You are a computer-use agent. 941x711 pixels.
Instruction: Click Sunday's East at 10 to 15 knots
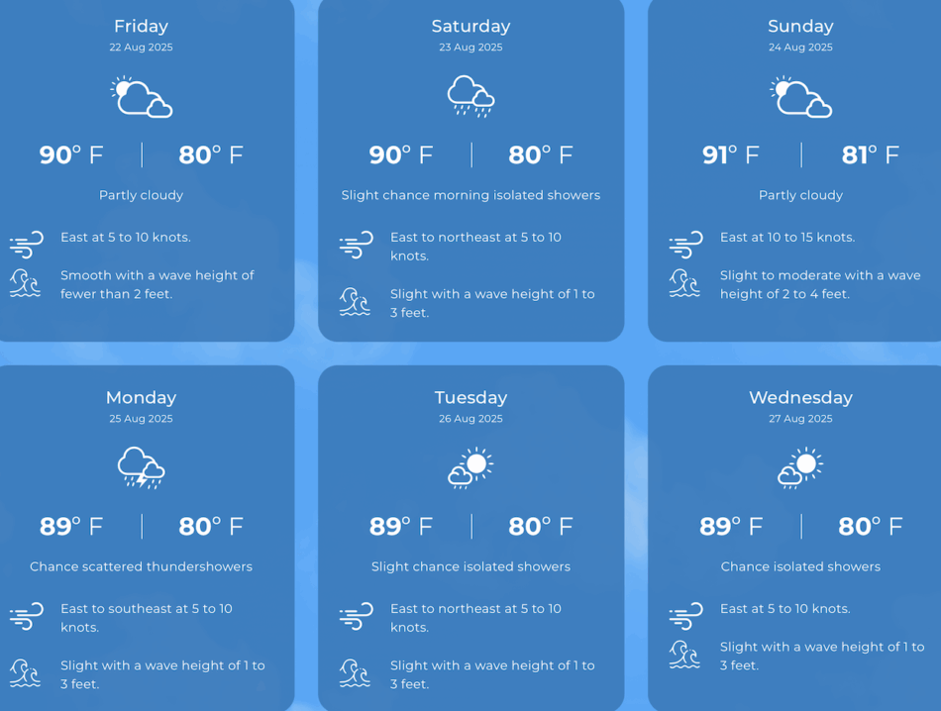787,237
